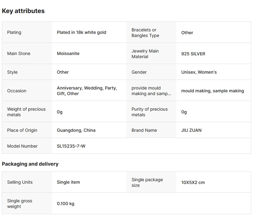The image size is (253, 216).
Task: Click the Jewelry Main Material label
Action: [x=145, y=54]
